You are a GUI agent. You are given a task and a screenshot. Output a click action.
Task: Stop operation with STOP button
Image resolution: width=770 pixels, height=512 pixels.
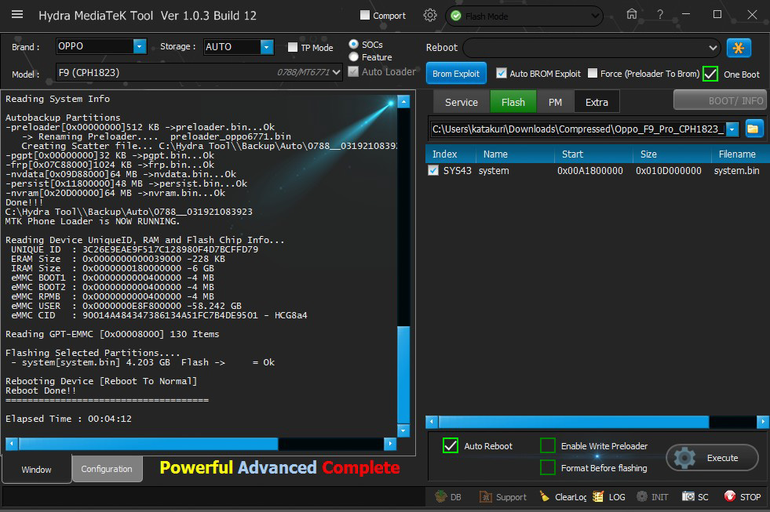(742, 497)
